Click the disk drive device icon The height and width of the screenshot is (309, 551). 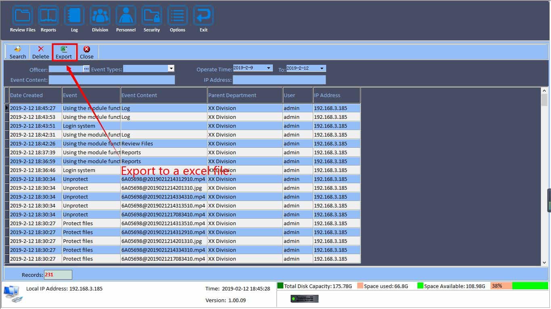click(304, 299)
